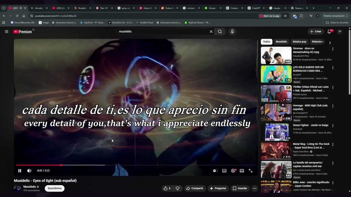Switch to the Stream tab
The width and height of the screenshot is (351, 197).
tap(212, 8)
